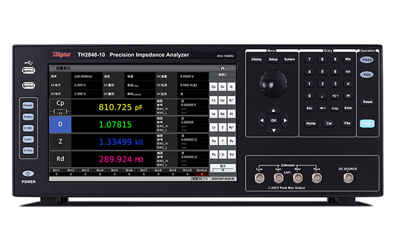Select the Q parameter button
Image resolution: width=396 pixels, height=242 pixels.
tap(232, 86)
